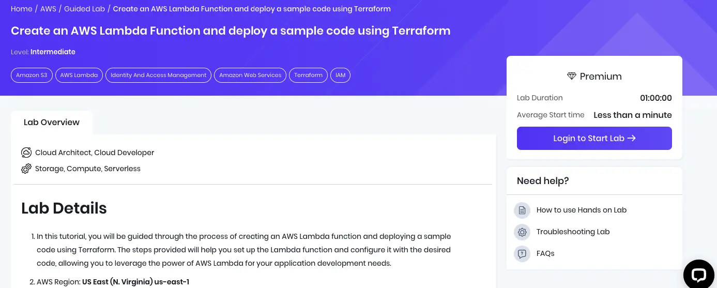Image resolution: width=717 pixels, height=288 pixels.
Task: Select the IAM tag
Action: point(341,75)
